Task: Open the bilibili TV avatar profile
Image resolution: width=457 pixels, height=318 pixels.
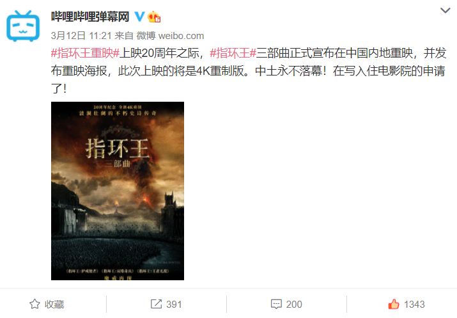Action: (23, 26)
